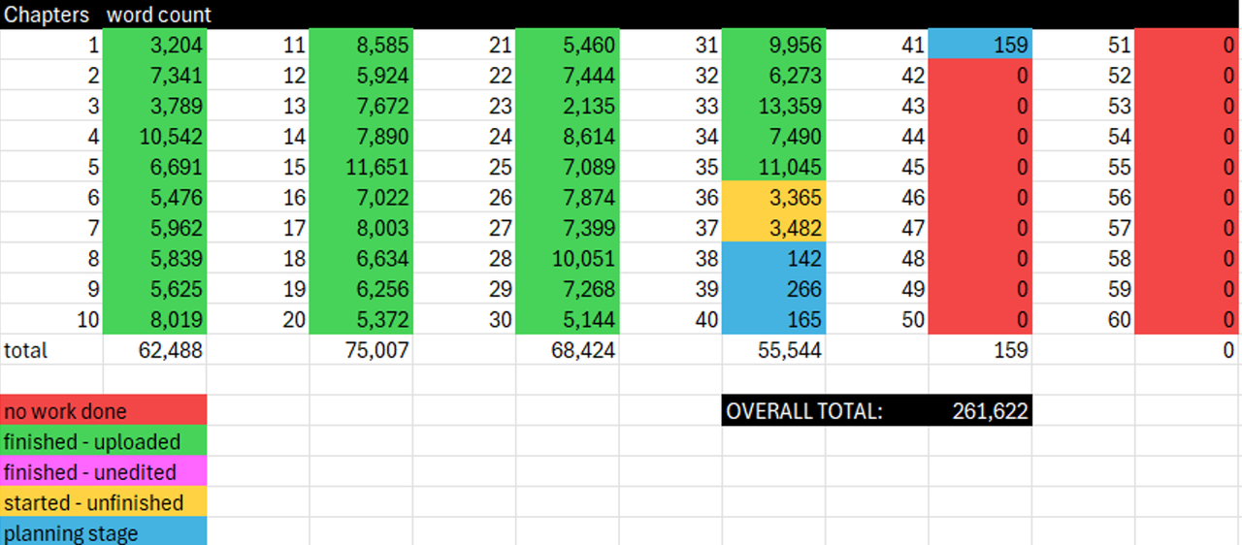
Task: Select the 7,341 cell for chapter 2
Action: tap(155, 75)
